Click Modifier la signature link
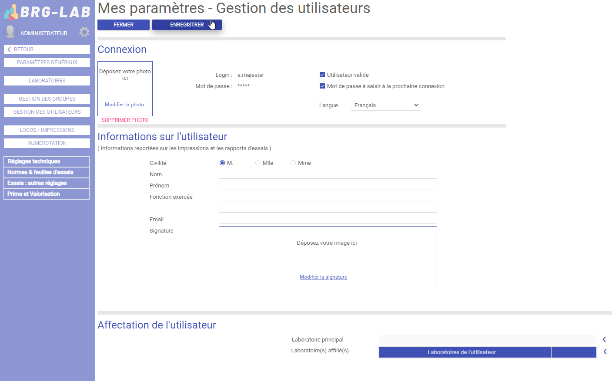 (x=323, y=277)
